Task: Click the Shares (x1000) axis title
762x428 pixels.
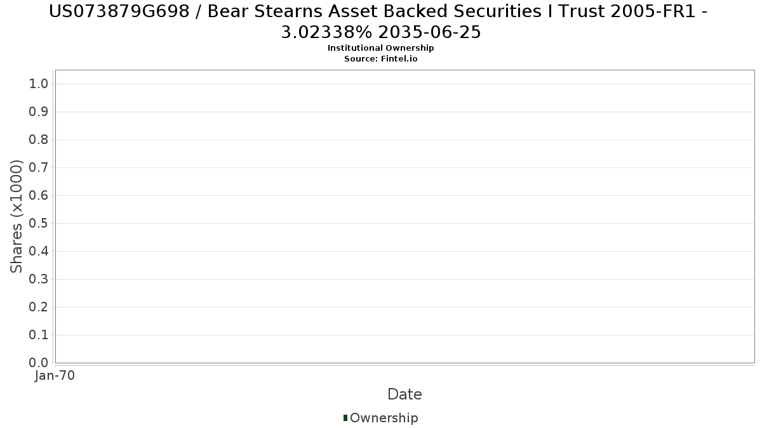Action: click(17, 217)
